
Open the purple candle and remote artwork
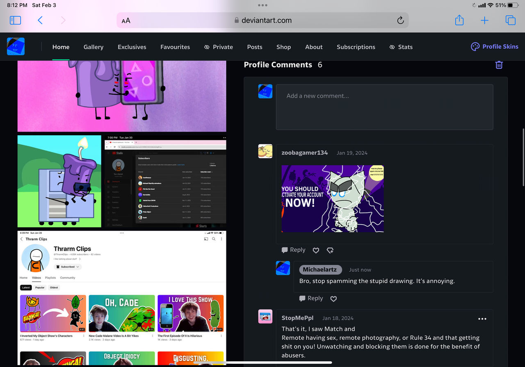[x=122, y=96]
